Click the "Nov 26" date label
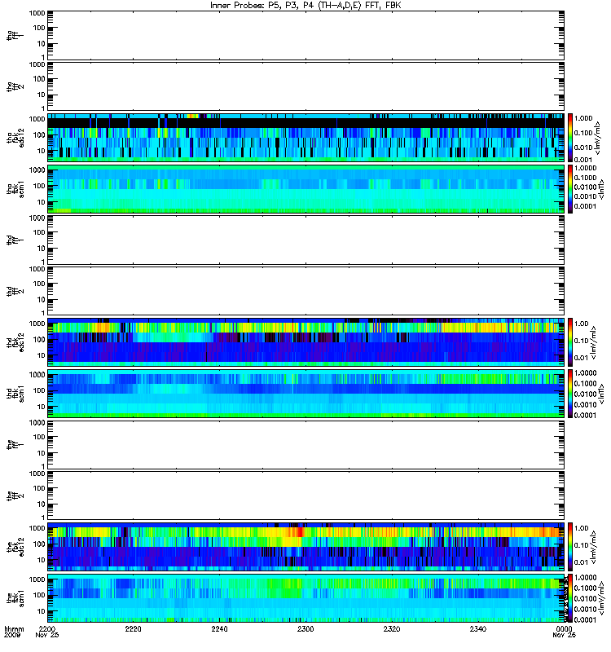Screen dimensions: 611x652 (564, 635)
